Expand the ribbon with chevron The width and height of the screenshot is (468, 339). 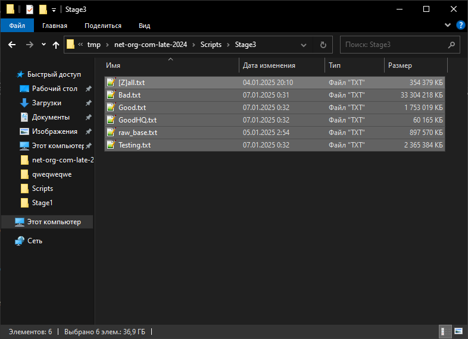[x=448, y=25]
